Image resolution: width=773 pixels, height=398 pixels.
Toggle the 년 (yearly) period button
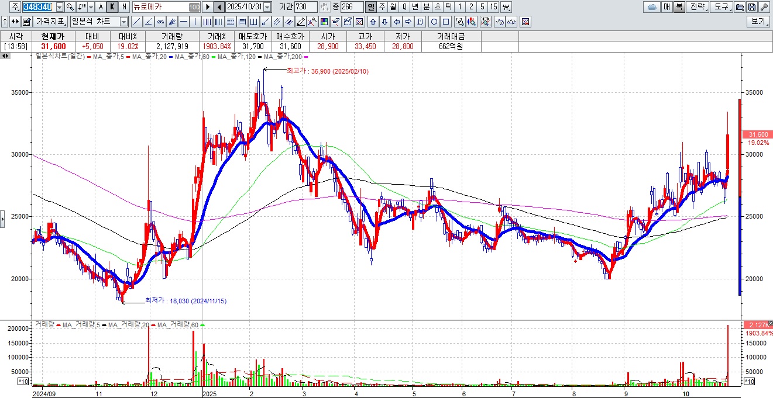415,7
